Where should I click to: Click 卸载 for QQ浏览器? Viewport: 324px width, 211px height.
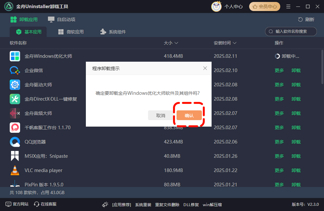[x=296, y=142]
